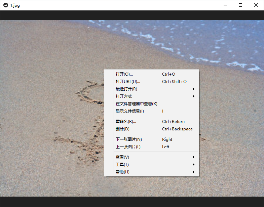This screenshot has width=264, height=207.
Task: Select 重命名(R)... to rename the image
Action: coord(126,122)
